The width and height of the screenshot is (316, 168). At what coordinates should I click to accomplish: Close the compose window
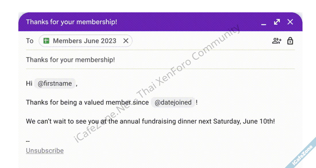tap(290, 22)
